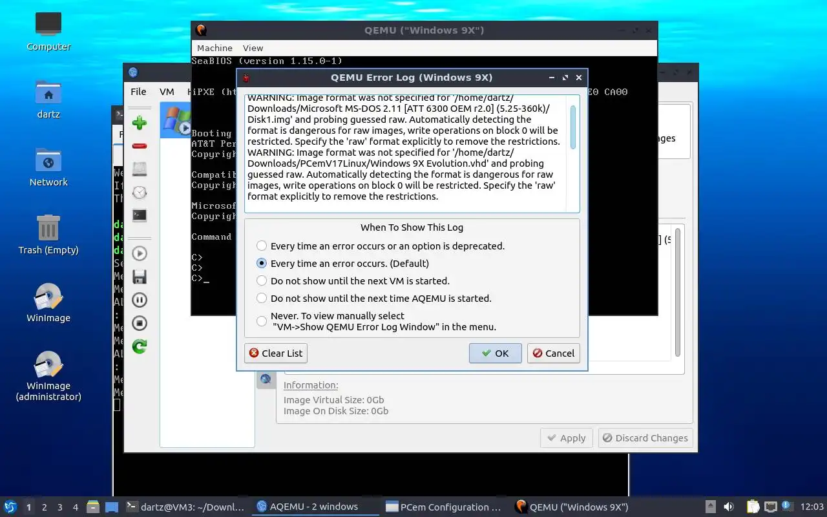Click the Clear List button

pyautogui.click(x=276, y=353)
